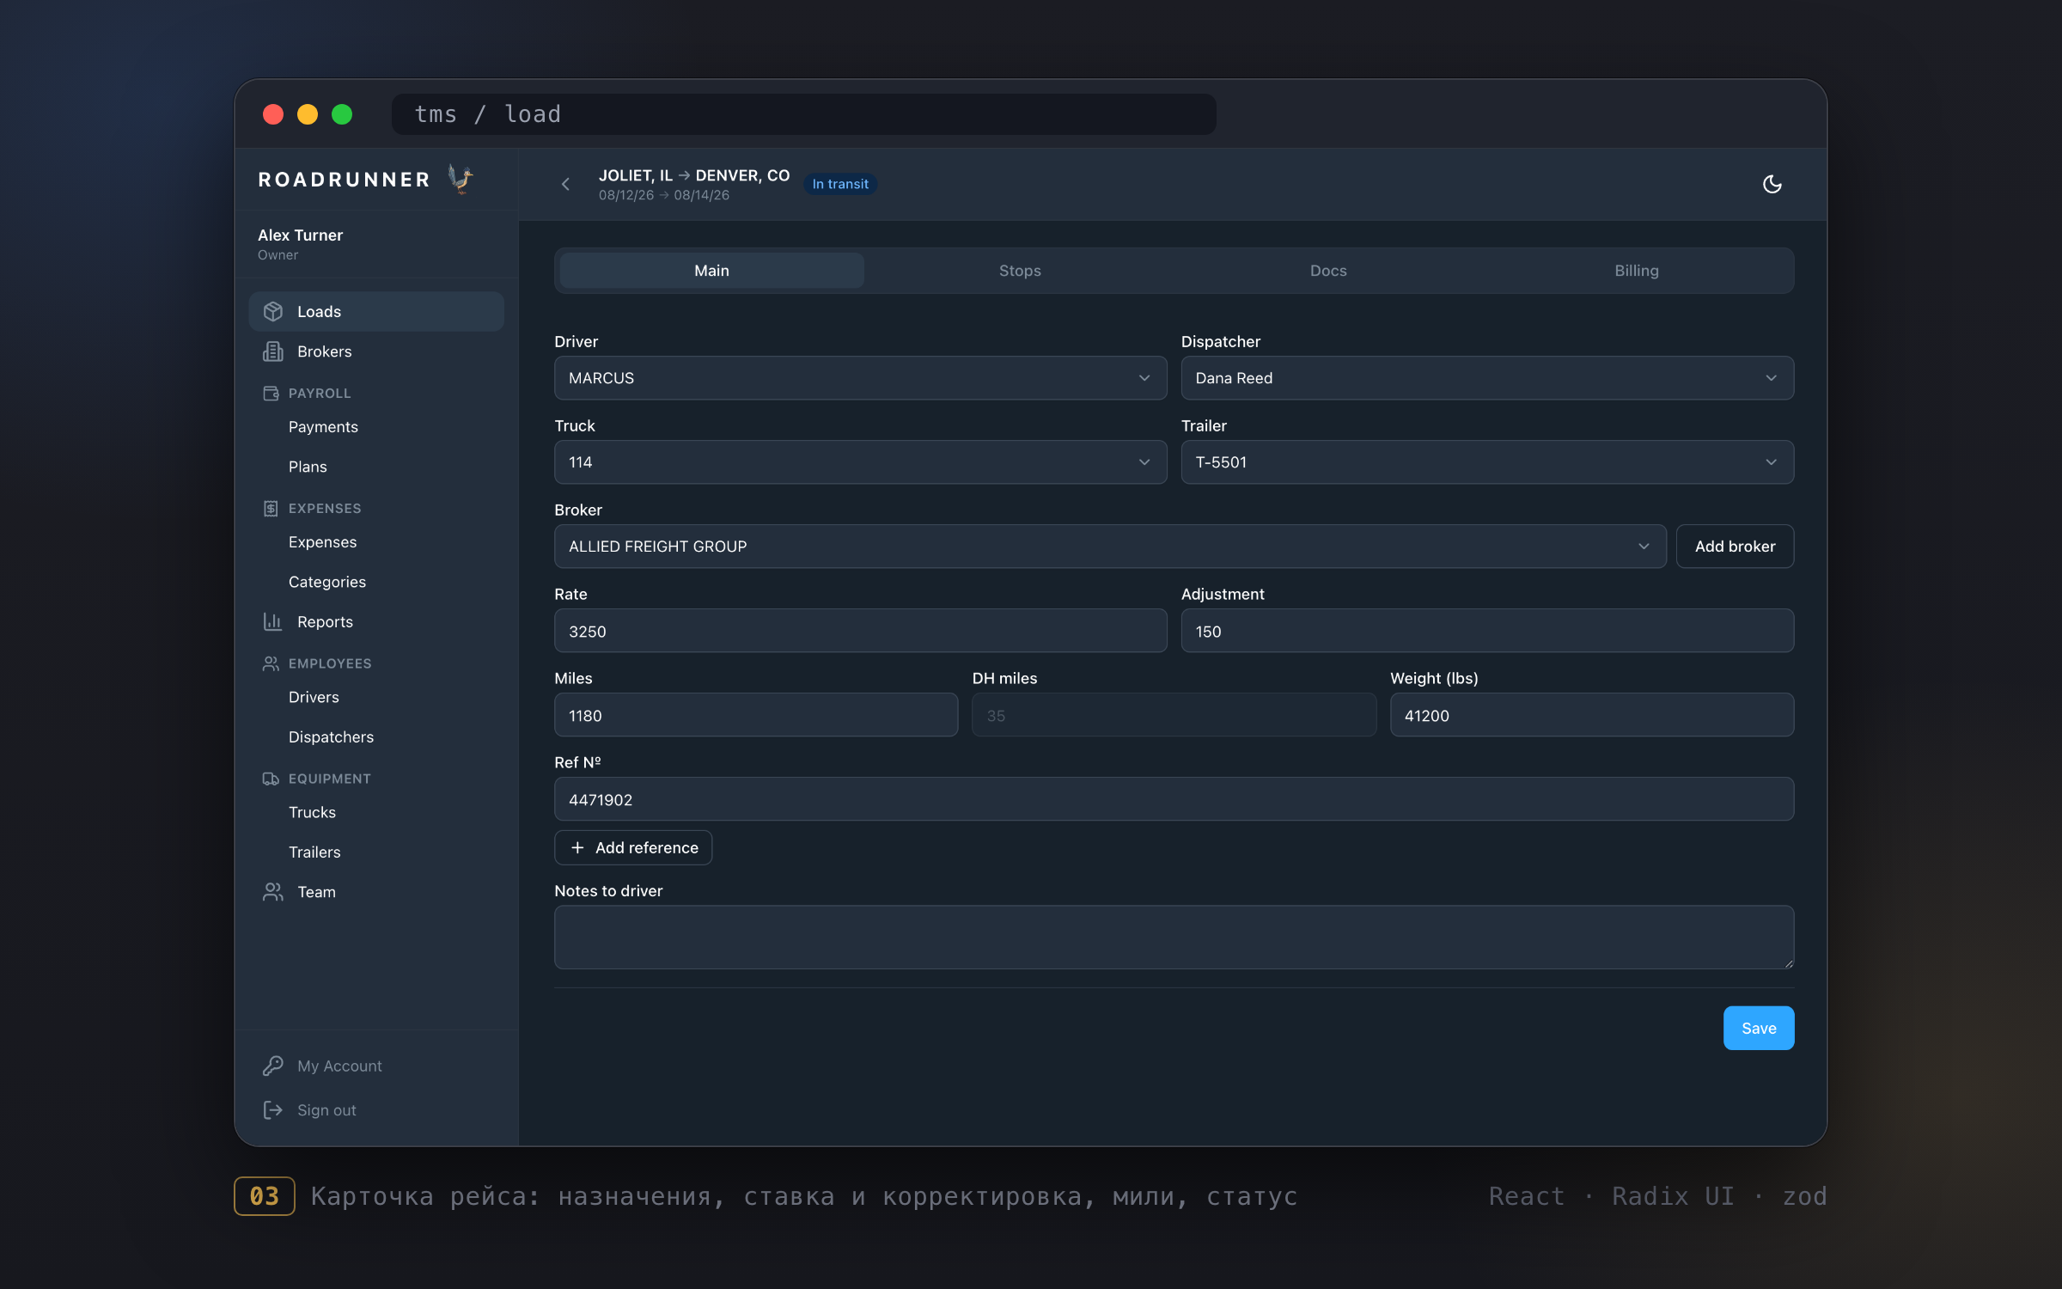Screen dimensions: 2062x1289
Task: Click the Add broker button
Action: coord(1735,547)
